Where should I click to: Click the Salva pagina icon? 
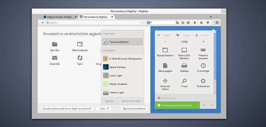pyautogui.click(x=165, y=66)
